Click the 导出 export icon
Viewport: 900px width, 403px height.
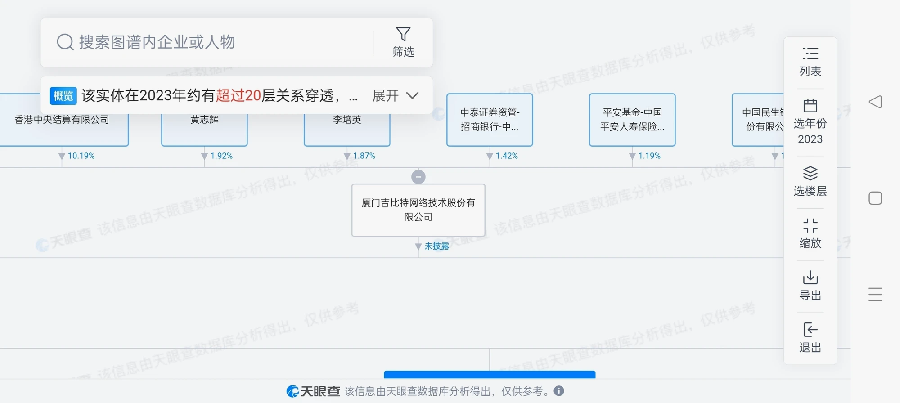pos(810,278)
